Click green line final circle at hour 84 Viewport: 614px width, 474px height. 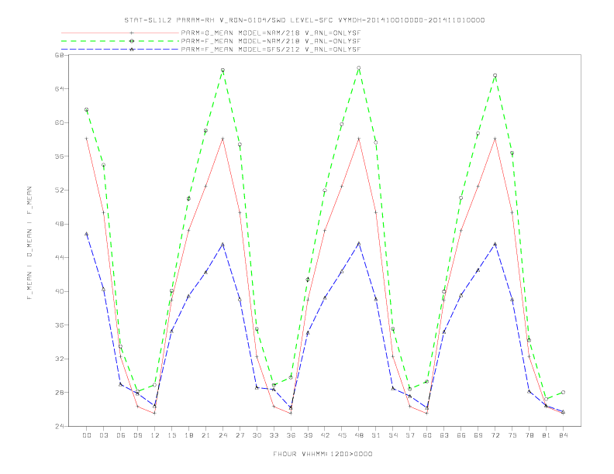[x=563, y=392]
